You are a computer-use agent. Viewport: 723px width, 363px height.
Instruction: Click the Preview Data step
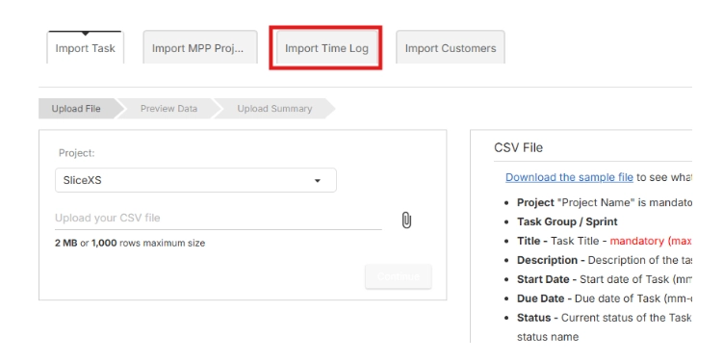(x=168, y=109)
